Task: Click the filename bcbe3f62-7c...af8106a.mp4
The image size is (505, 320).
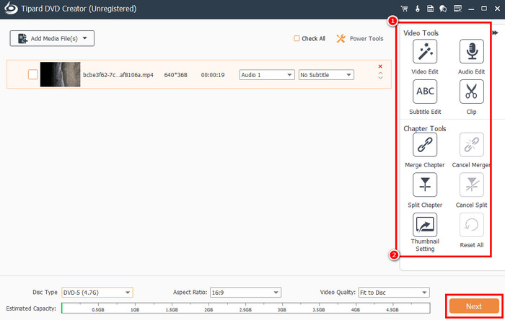Action: pos(118,75)
